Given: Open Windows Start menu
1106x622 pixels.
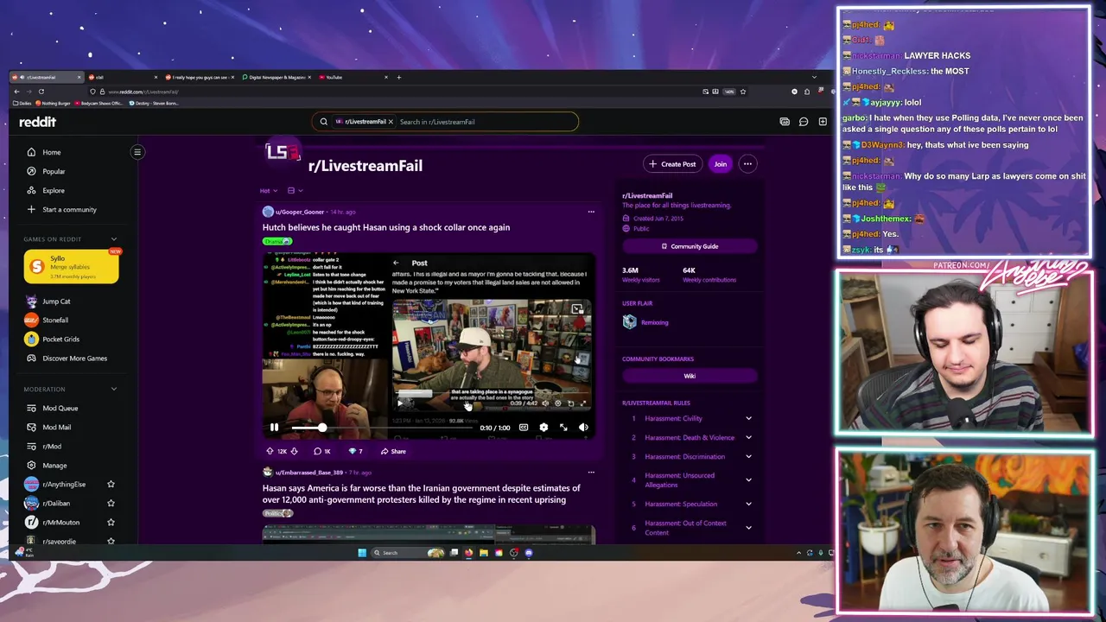Looking at the screenshot, I should pos(362,553).
